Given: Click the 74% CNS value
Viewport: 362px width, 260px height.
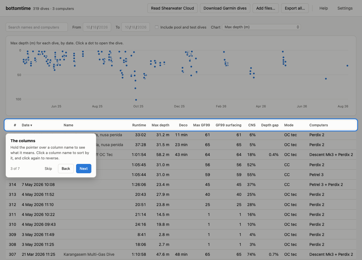Looking at the screenshot, I should coord(251,254).
